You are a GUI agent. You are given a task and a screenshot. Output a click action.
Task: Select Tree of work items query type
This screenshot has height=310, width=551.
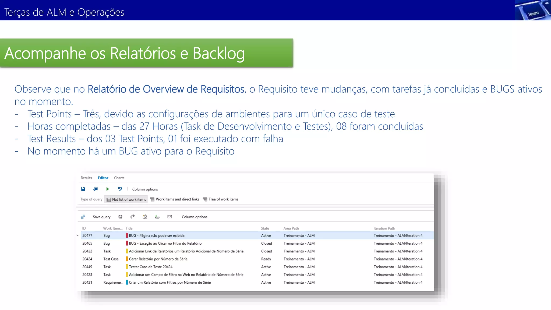pyautogui.click(x=221, y=199)
